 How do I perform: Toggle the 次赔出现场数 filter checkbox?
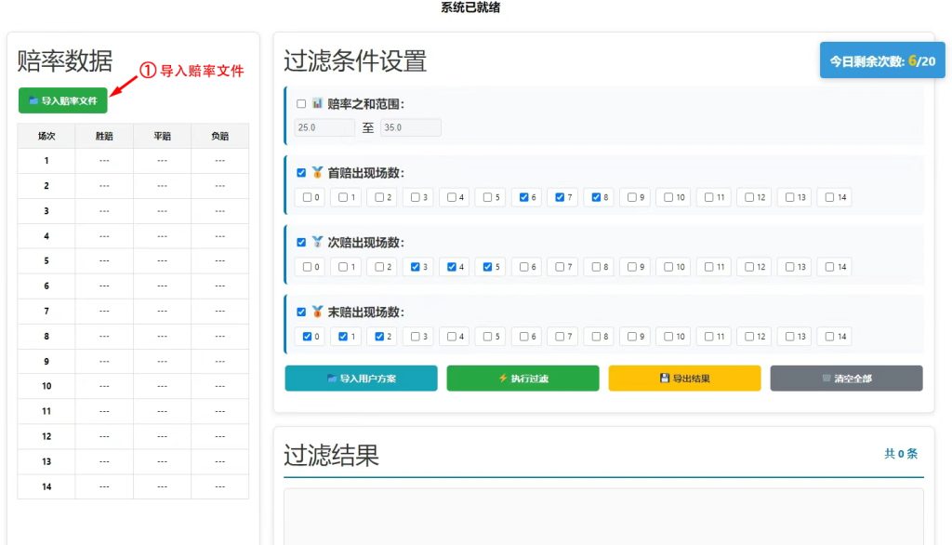point(301,243)
